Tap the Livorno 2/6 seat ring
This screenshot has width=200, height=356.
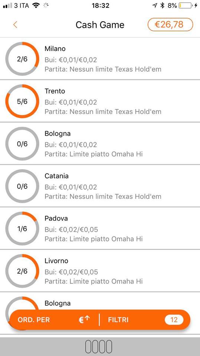[x=22, y=271]
